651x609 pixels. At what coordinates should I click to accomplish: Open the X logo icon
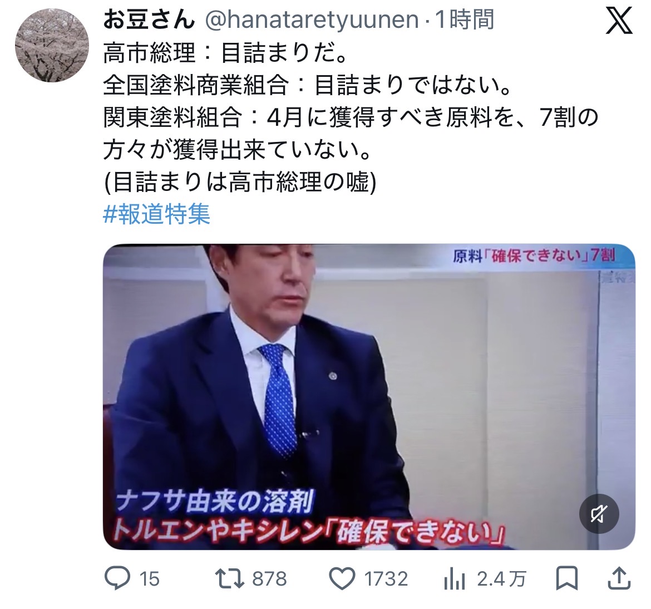pos(619,21)
